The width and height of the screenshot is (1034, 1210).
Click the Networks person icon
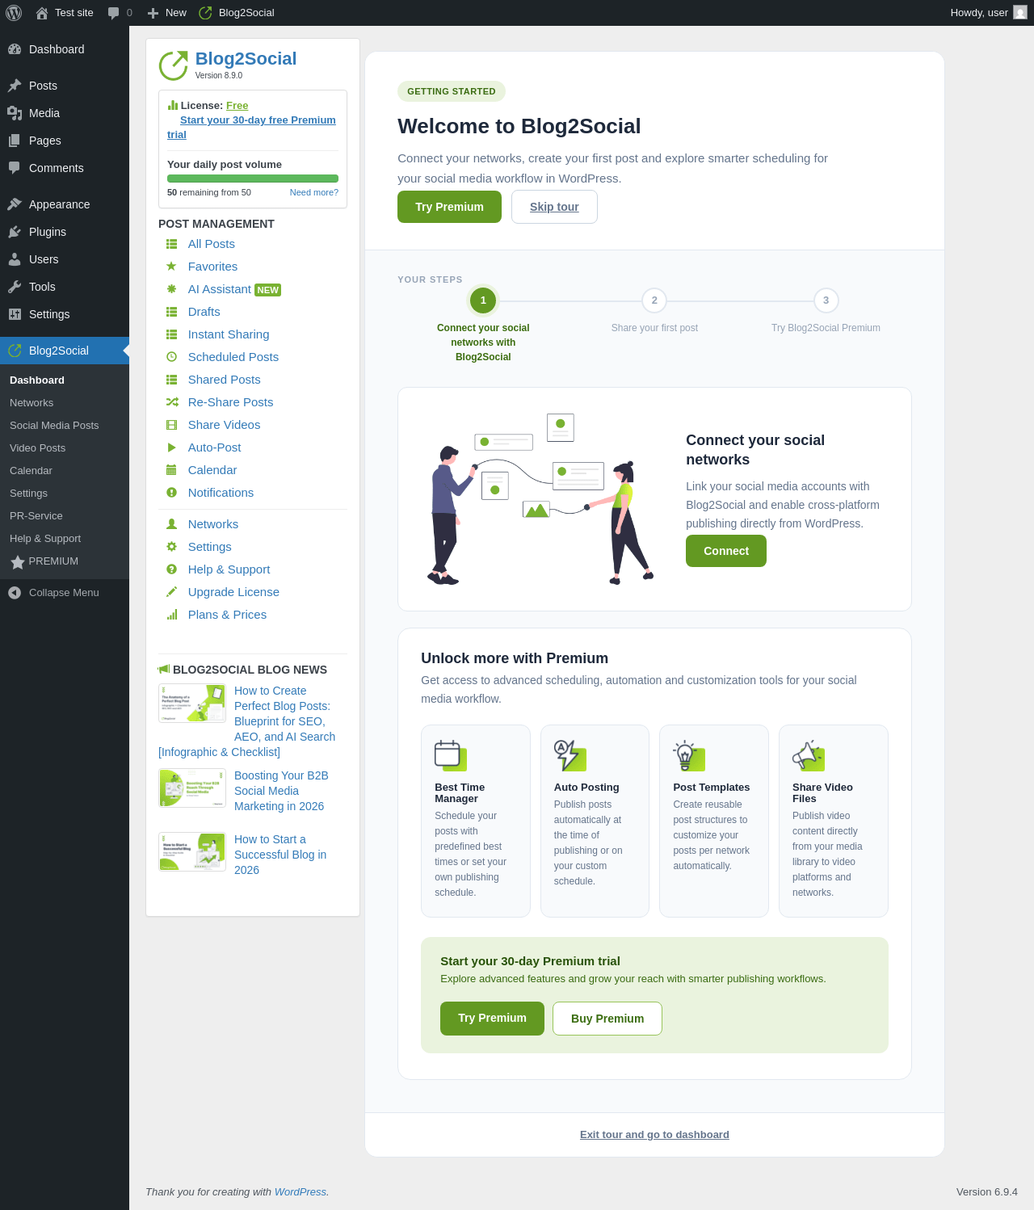(171, 524)
